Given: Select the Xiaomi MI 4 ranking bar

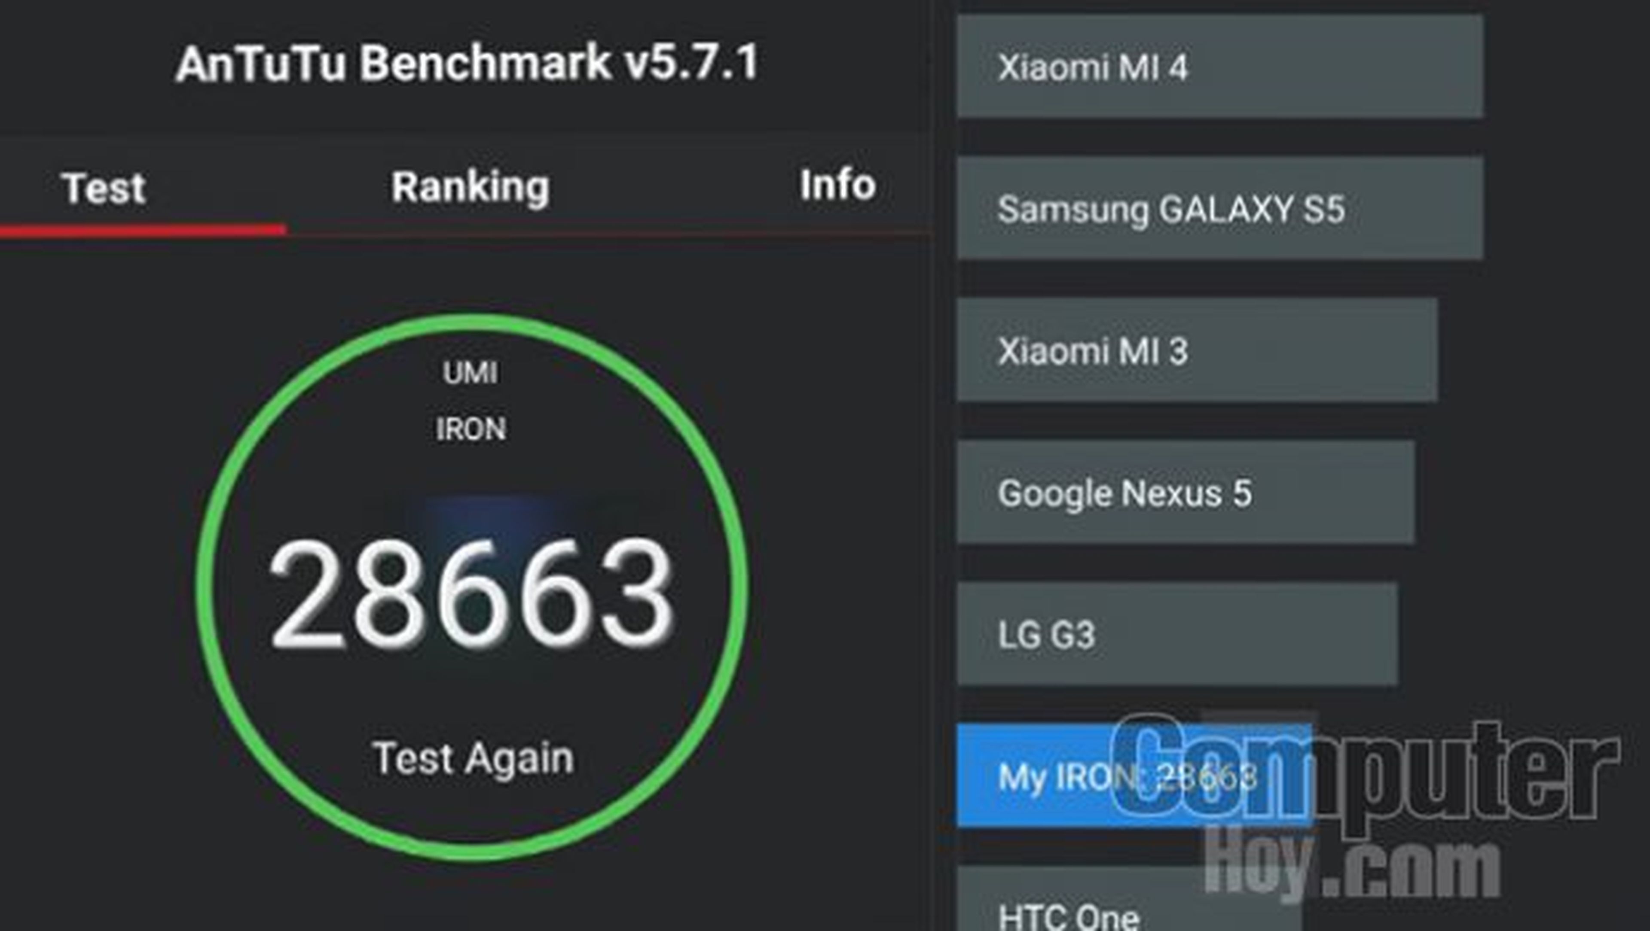Looking at the screenshot, I should point(1219,67).
